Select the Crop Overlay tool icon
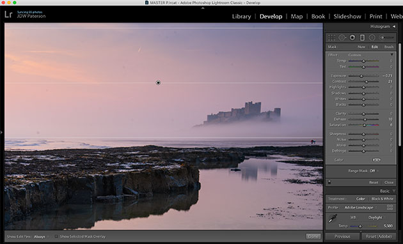This screenshot has height=244, width=403. coord(332,38)
